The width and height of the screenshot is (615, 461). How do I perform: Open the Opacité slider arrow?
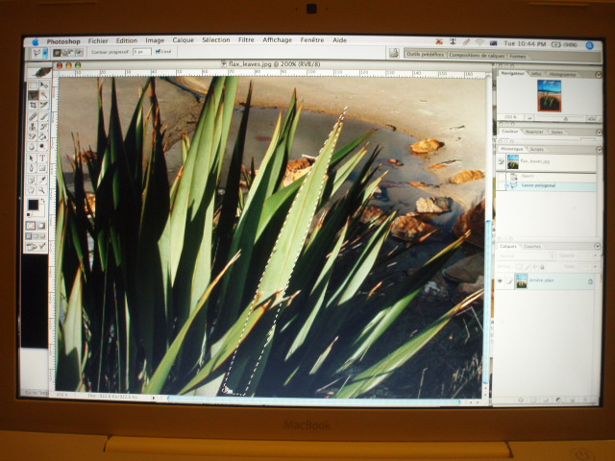click(596, 255)
